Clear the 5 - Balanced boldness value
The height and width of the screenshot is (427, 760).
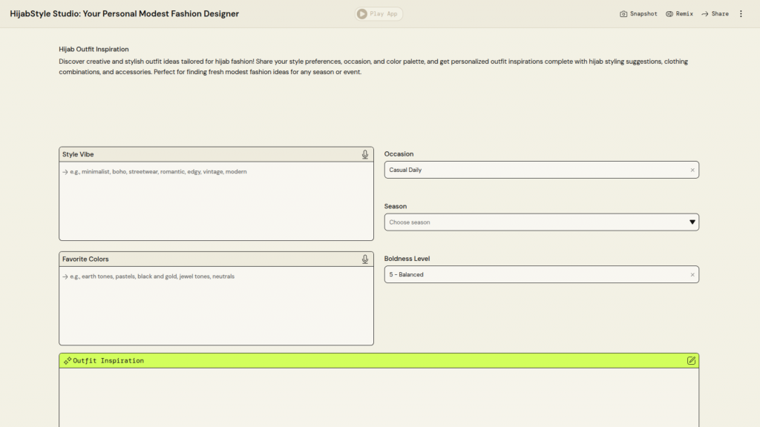pyautogui.click(x=692, y=274)
